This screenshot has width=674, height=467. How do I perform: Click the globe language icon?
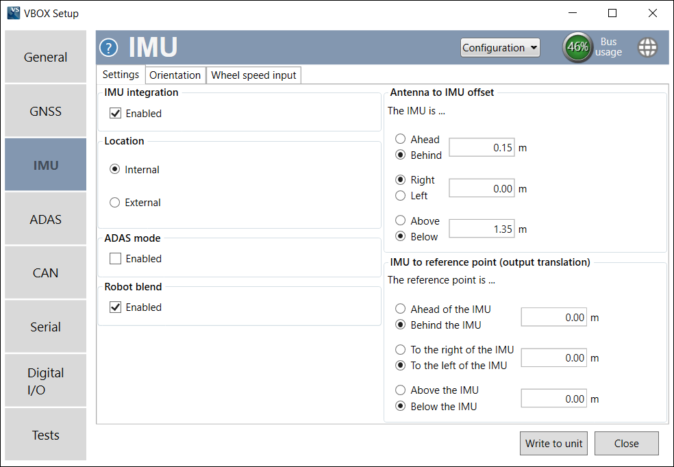tap(647, 47)
